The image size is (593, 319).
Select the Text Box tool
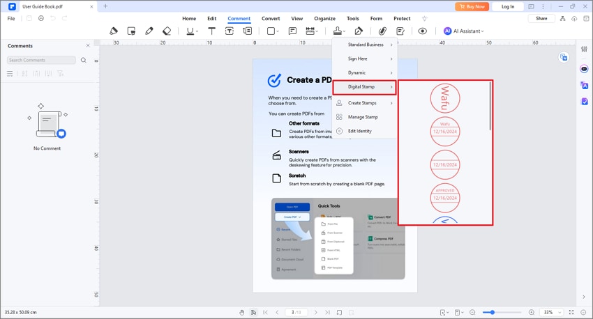pos(230,31)
